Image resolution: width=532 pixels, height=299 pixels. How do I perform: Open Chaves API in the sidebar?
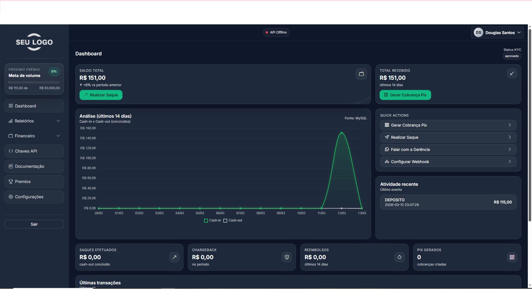coord(34,151)
